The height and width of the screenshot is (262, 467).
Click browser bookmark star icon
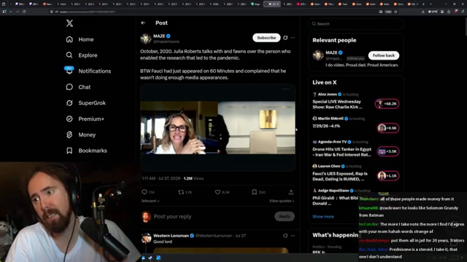tap(395, 12)
